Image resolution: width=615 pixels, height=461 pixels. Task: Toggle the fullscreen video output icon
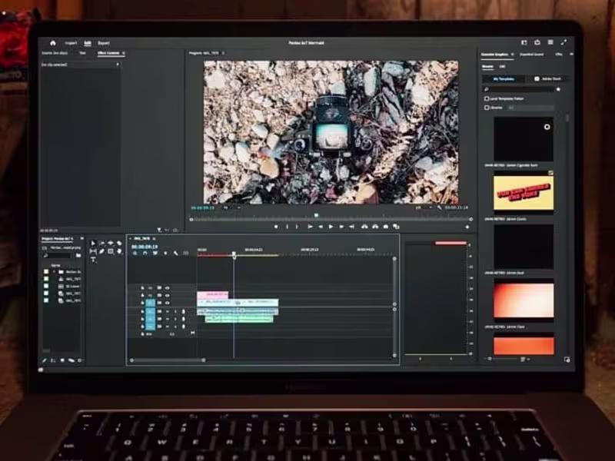point(564,42)
